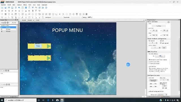Click the save floppy-disk icon
Viewport: 181px width, 102px height.
pyautogui.click(x=9, y=8)
